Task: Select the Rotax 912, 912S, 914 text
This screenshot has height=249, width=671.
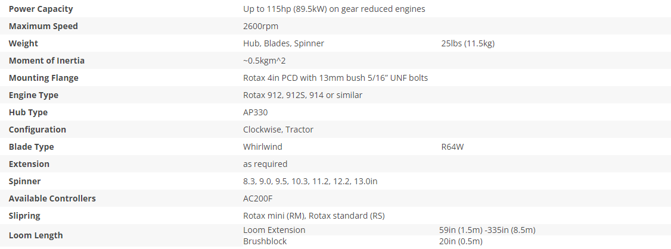Action: point(302,95)
